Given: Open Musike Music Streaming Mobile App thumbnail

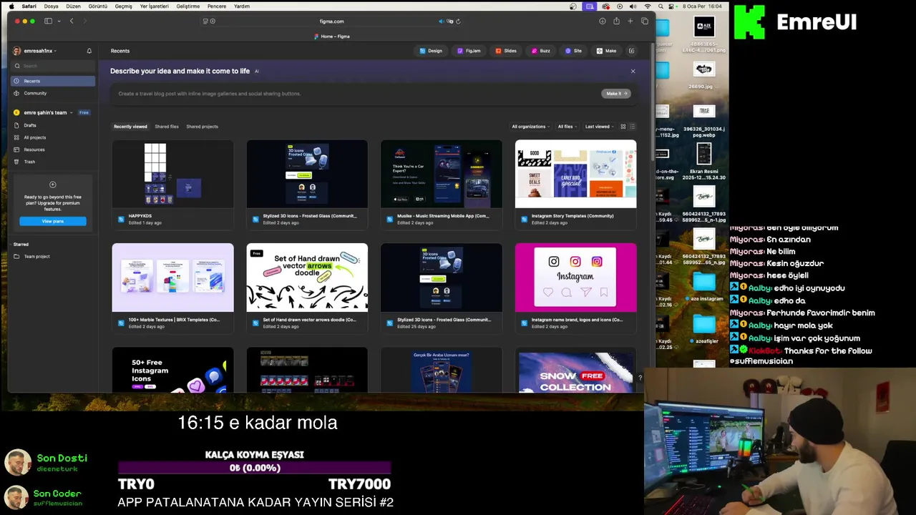Looking at the screenshot, I should [441, 174].
